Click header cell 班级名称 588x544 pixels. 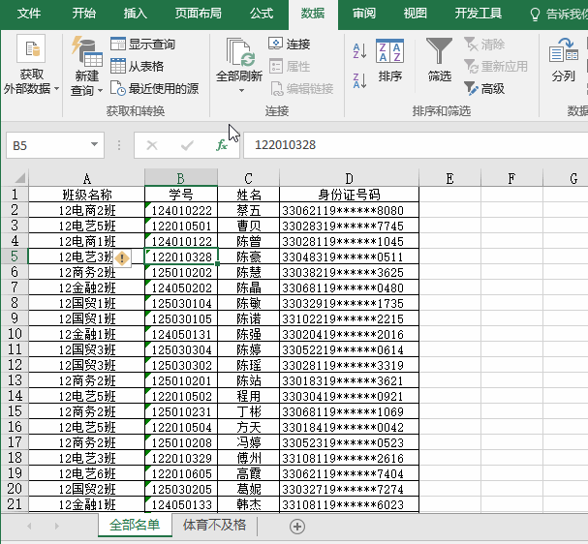86,195
